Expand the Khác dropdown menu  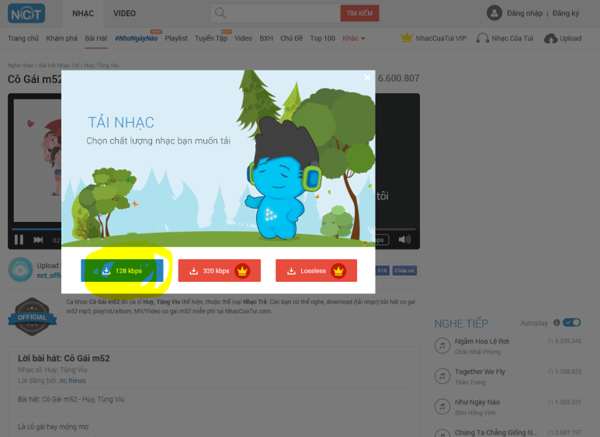tap(354, 38)
